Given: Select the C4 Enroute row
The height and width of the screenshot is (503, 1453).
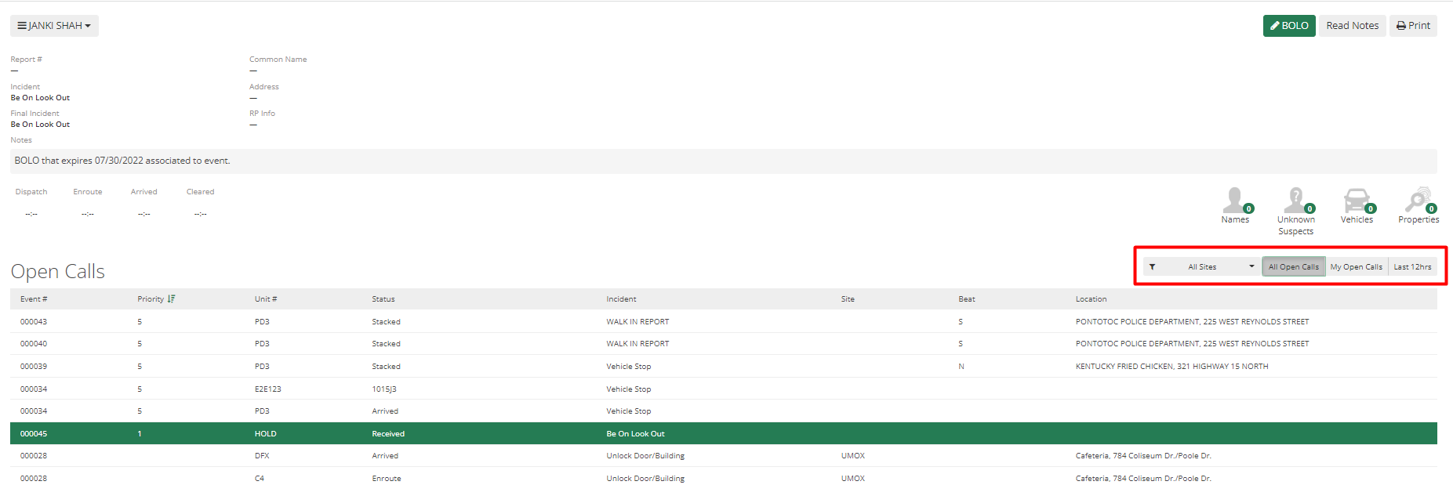Looking at the screenshot, I should pyautogui.click(x=724, y=479).
